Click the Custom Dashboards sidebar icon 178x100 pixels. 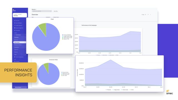(15, 57)
